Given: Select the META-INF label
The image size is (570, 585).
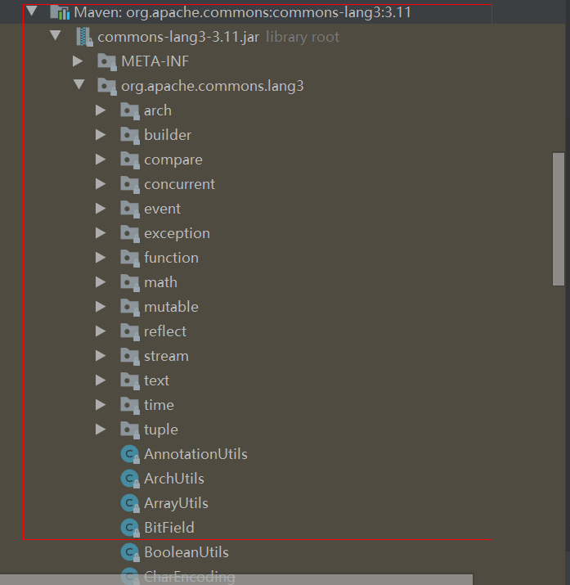Looking at the screenshot, I should pos(155,61).
